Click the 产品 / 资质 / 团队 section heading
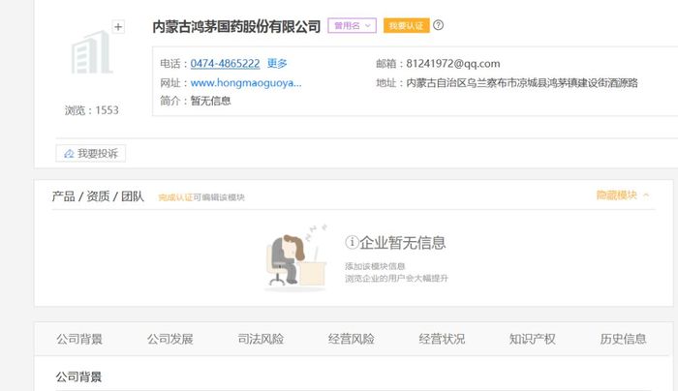This screenshot has width=678, height=391. (98, 196)
